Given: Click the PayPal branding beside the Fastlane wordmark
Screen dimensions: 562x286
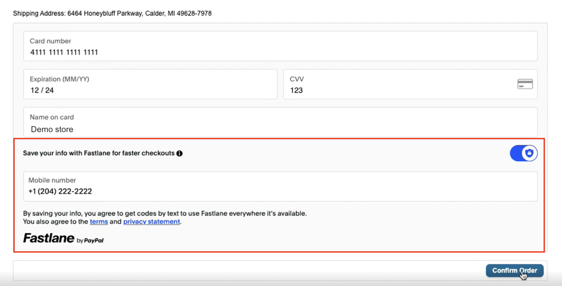Looking at the screenshot, I should pyautogui.click(x=90, y=240).
